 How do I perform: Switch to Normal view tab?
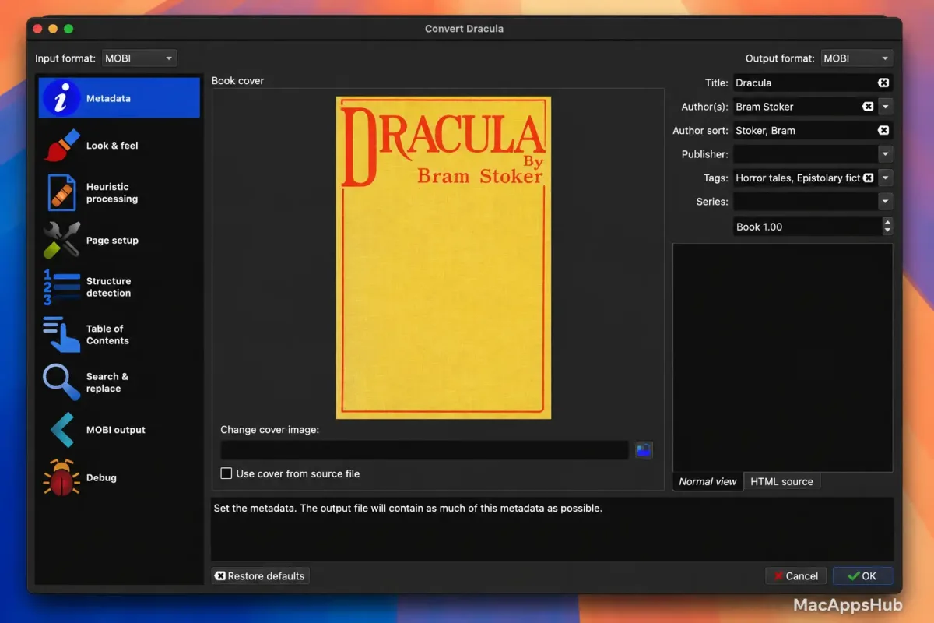coord(708,481)
